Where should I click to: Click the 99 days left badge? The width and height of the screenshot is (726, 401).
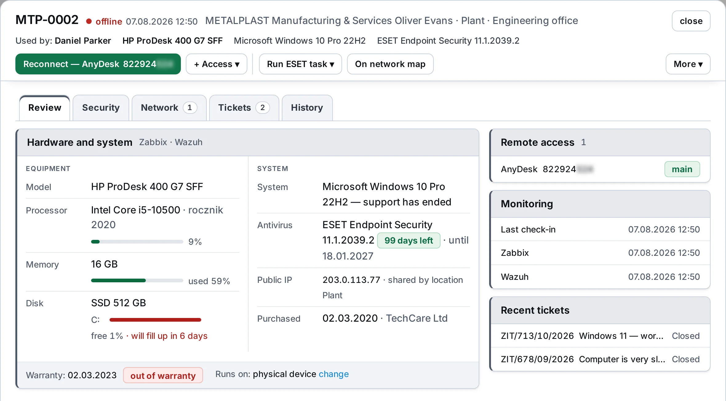coord(409,240)
